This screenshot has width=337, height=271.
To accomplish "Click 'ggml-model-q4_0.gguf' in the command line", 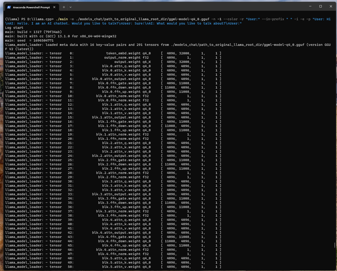I will pos(189,19).
